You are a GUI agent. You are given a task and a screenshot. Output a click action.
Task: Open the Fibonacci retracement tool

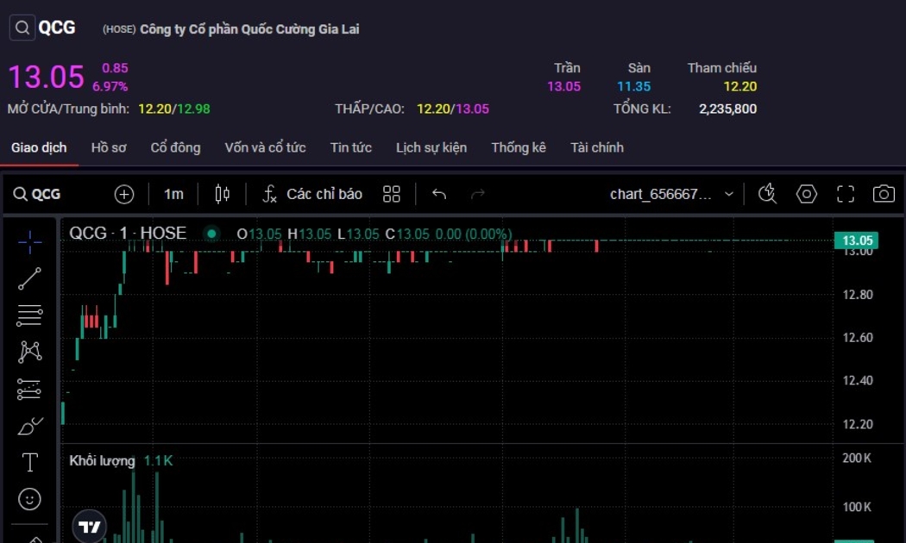click(x=29, y=315)
